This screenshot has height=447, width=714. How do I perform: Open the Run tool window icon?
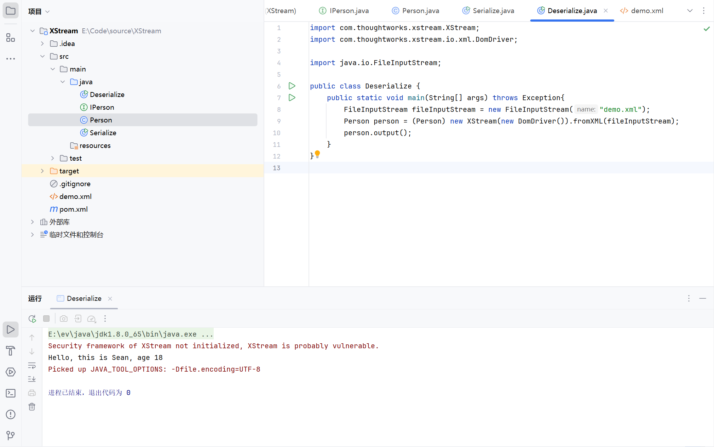click(11, 329)
